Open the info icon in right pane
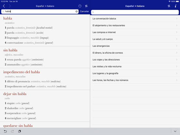Viewport: 180px width, 135px height. click(x=175, y=6)
